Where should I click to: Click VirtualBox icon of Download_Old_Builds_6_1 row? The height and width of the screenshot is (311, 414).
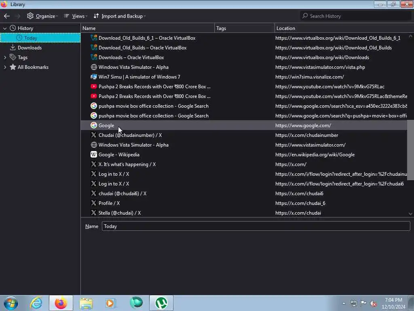coord(94,38)
